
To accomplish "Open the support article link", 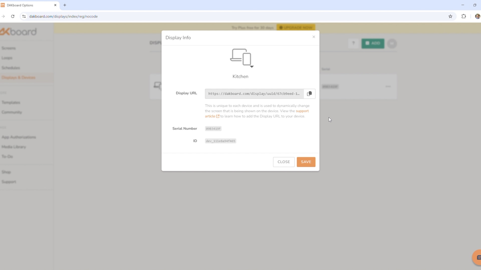I will coord(302,111).
